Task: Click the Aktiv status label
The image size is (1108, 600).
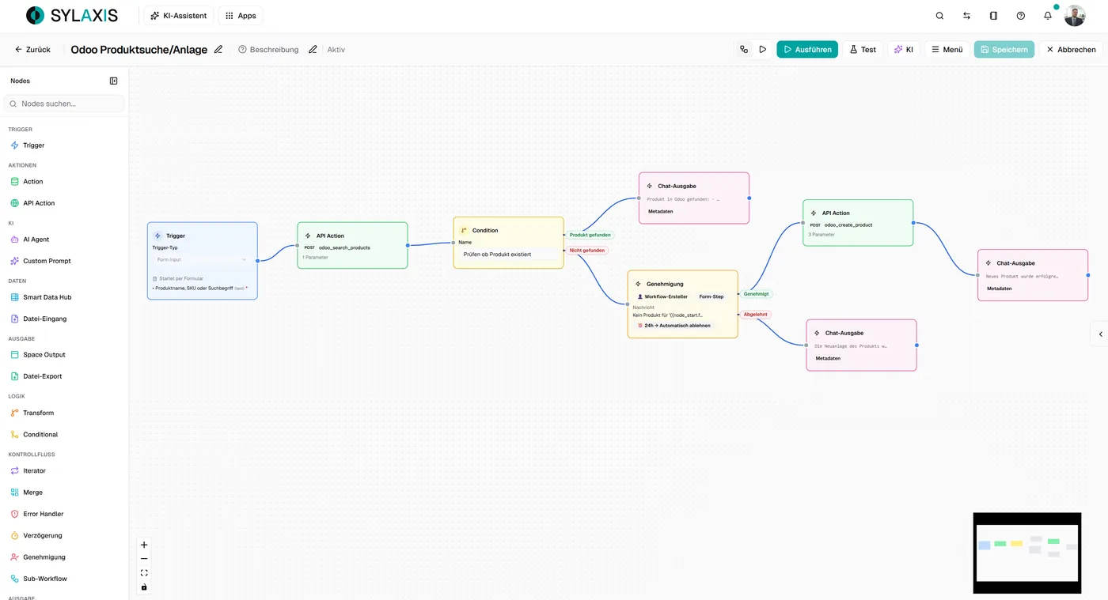Action: [336, 49]
